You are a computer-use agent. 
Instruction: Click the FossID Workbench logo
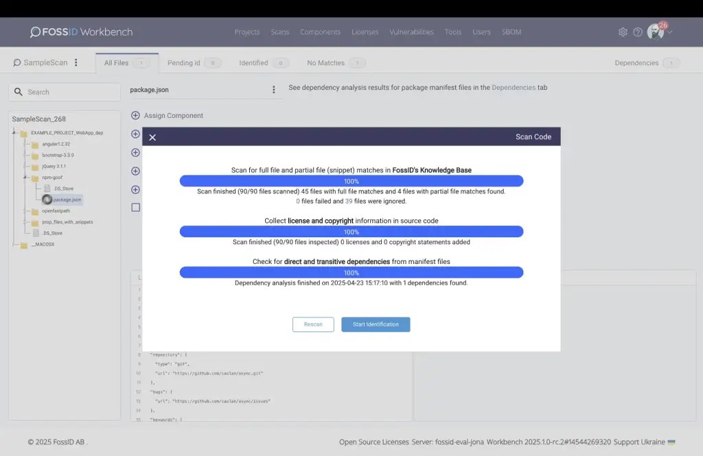click(x=81, y=32)
